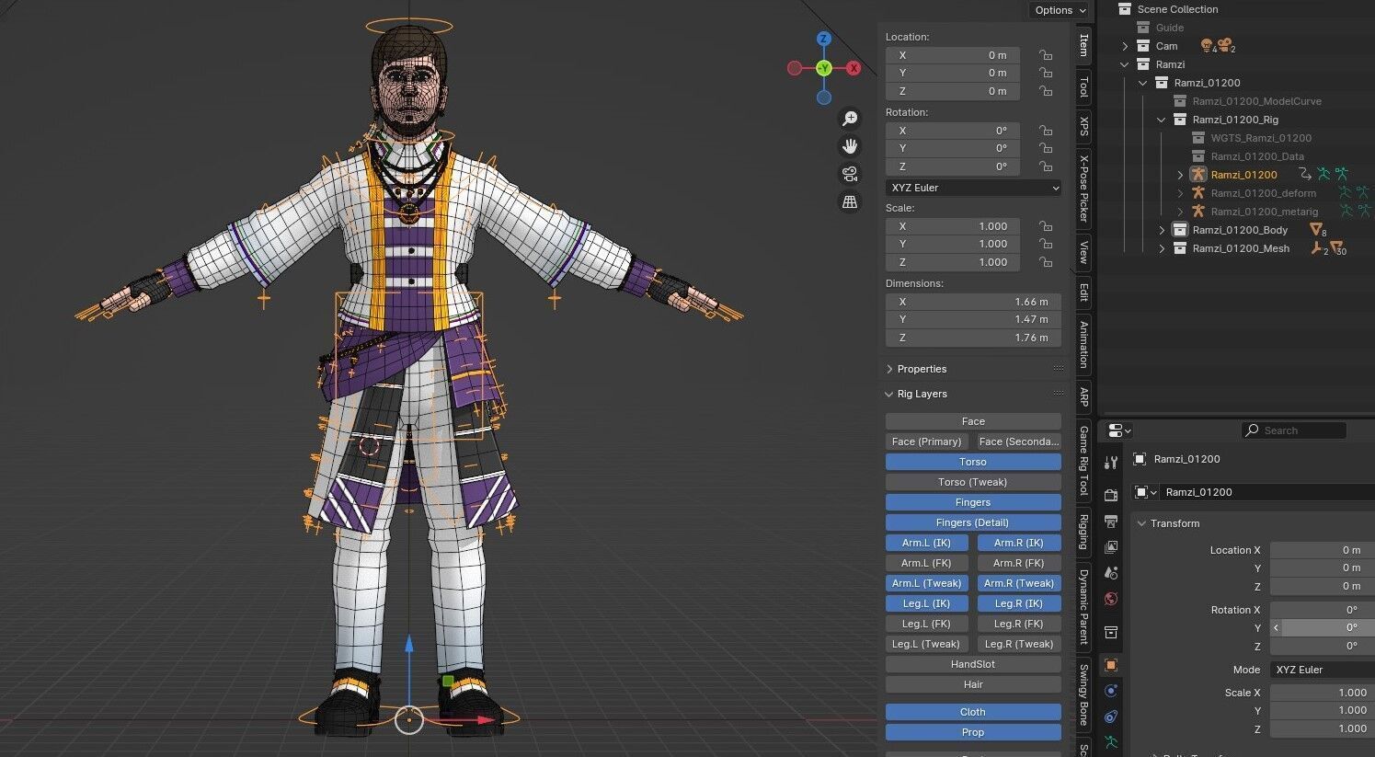Click the HandSlot layer button
This screenshot has width=1375, height=757.
(973, 664)
